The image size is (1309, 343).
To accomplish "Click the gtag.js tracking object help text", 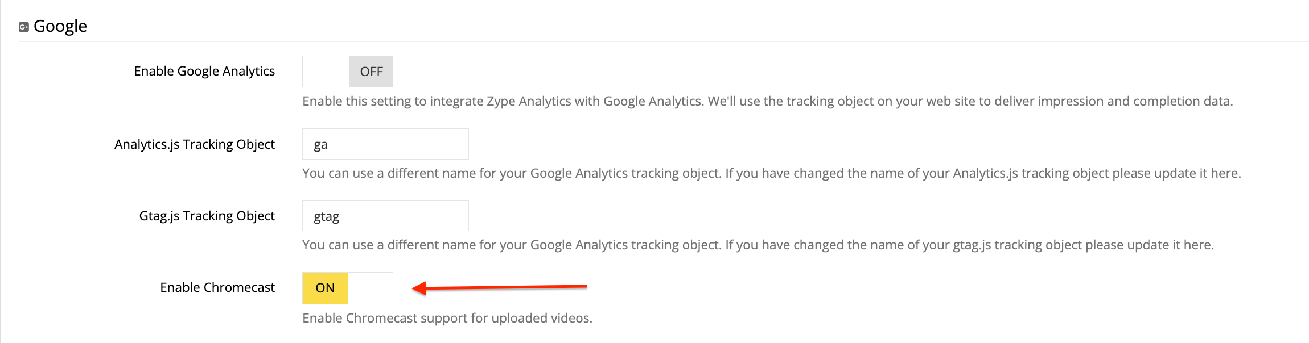I will 758,245.
